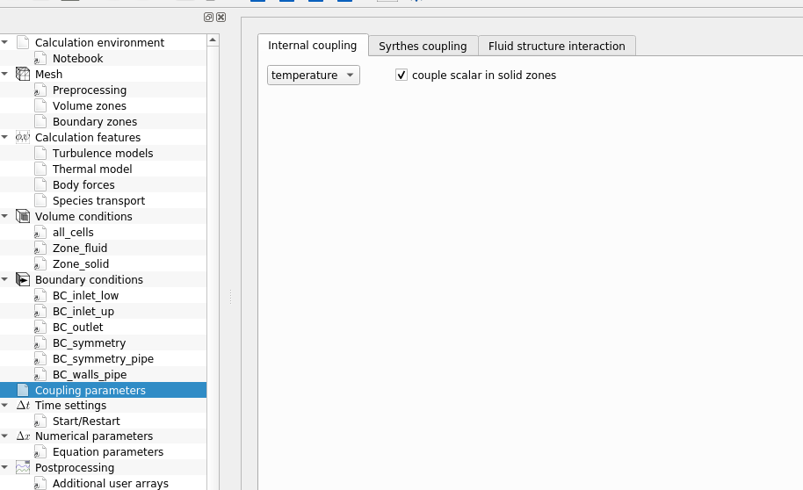Close the tree browser panel

click(221, 17)
